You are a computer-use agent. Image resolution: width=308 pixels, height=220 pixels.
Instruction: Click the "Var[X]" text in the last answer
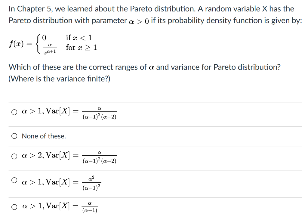coord(60,206)
